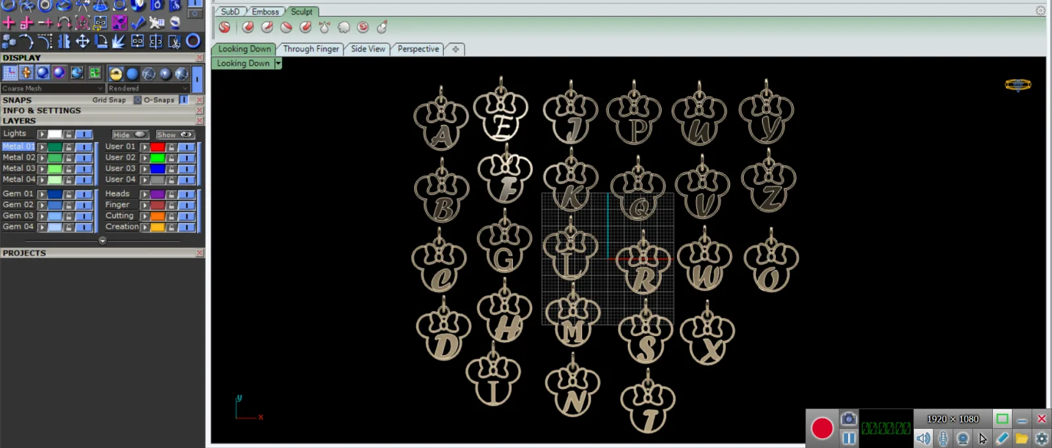The width and height of the screenshot is (1052, 448).
Task: Switch to the Through Finger view tab
Action: point(311,49)
